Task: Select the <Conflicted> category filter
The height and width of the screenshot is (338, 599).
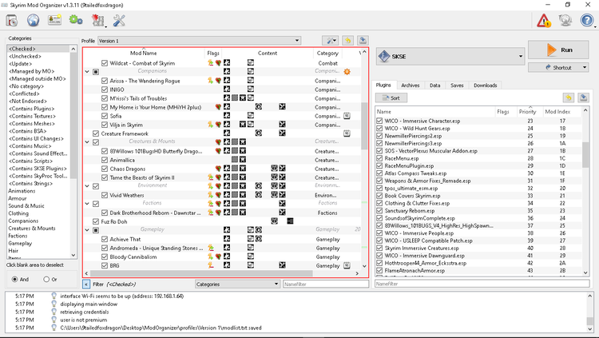Action: 24,93
